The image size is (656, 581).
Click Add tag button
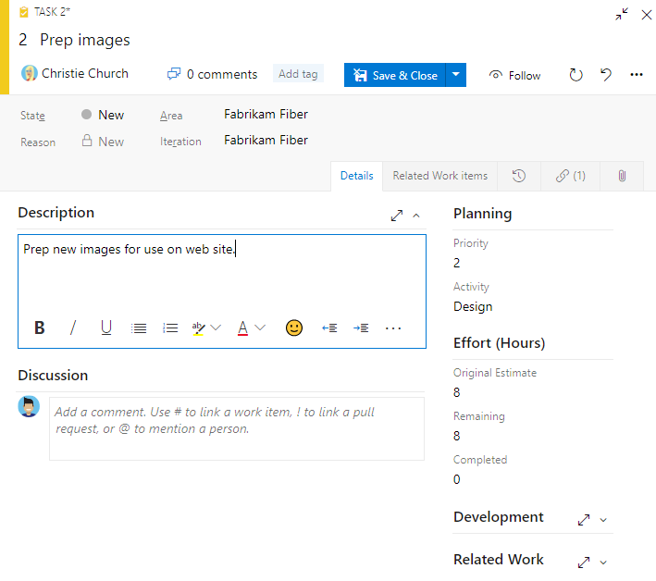click(298, 74)
